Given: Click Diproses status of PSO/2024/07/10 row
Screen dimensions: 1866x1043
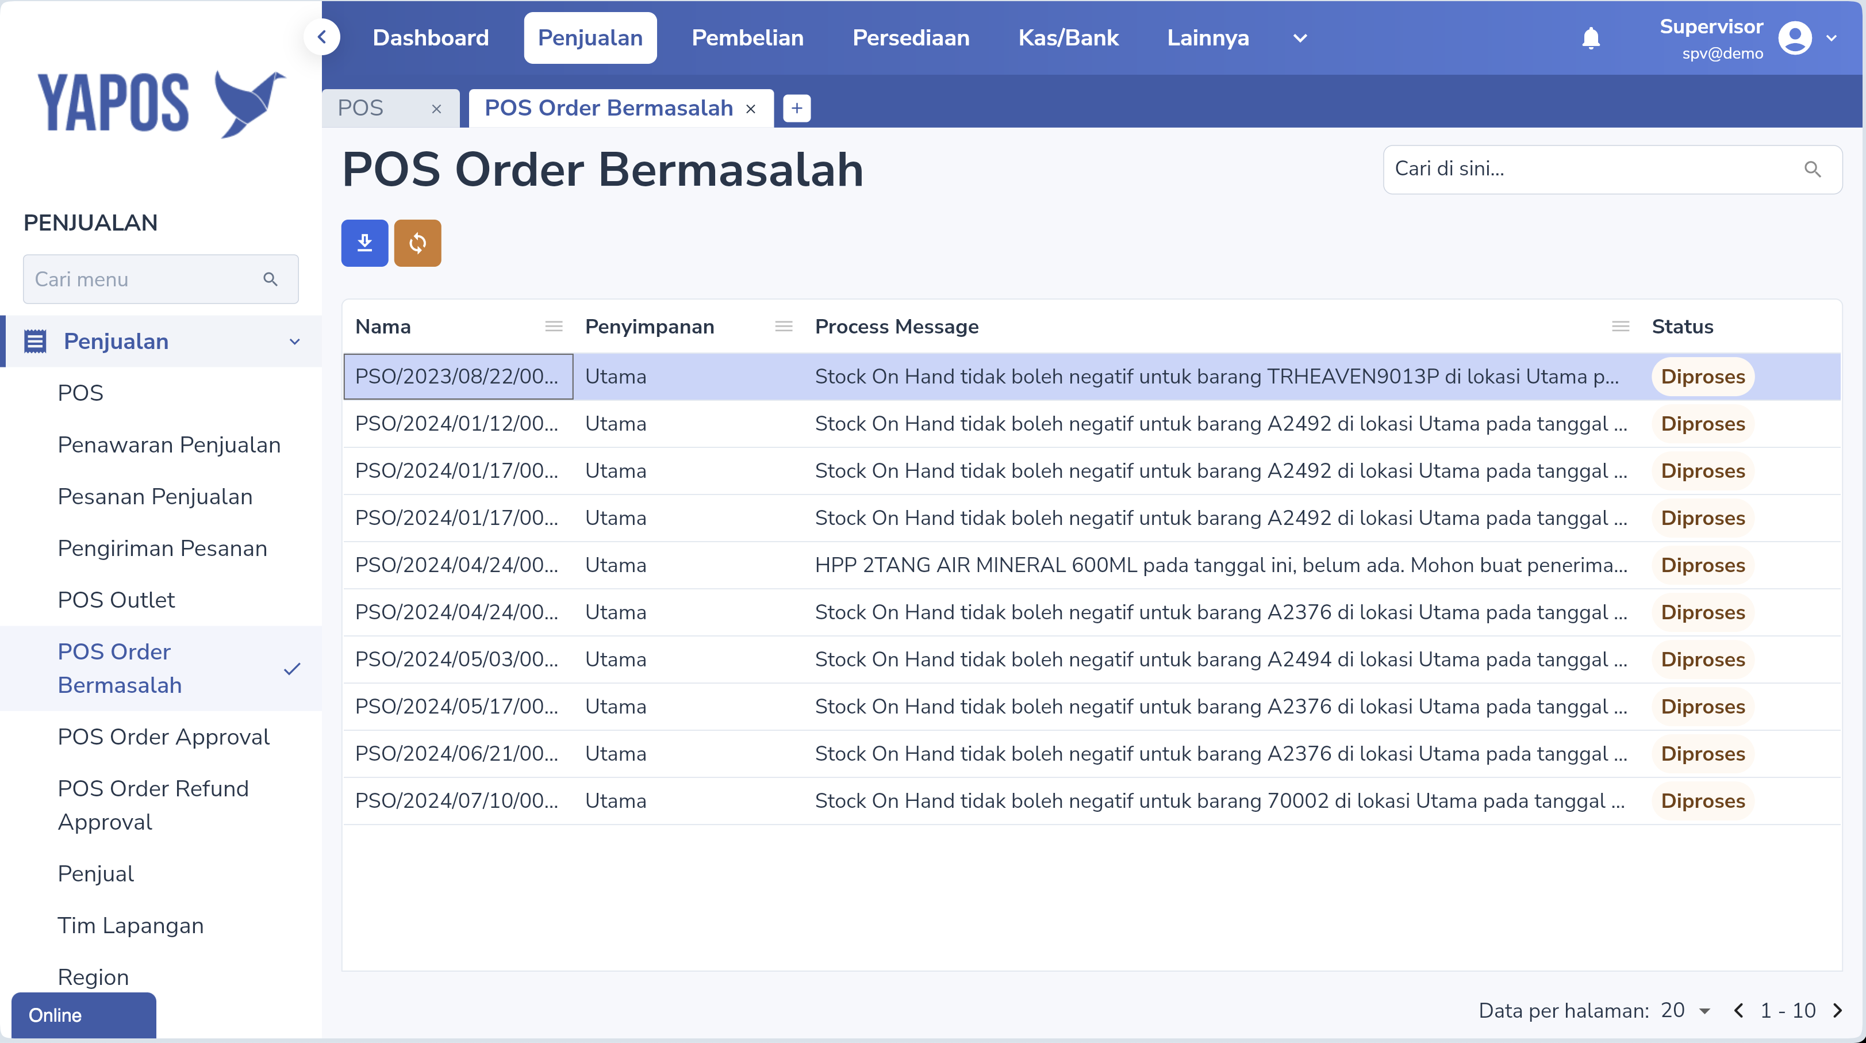Looking at the screenshot, I should [x=1702, y=800].
